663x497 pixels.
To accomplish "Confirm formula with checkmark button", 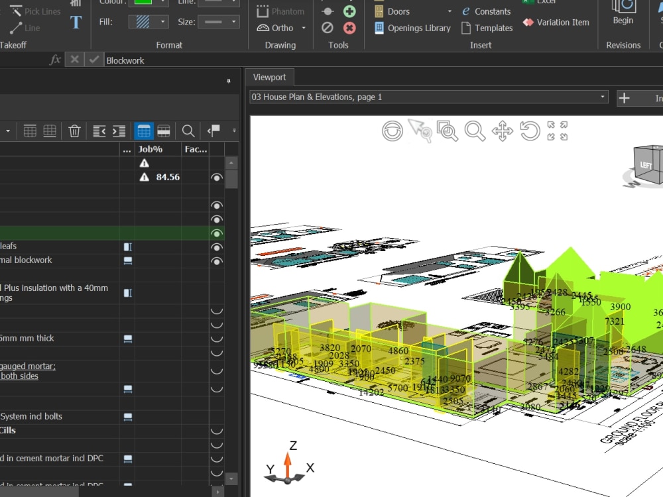I will tap(94, 60).
